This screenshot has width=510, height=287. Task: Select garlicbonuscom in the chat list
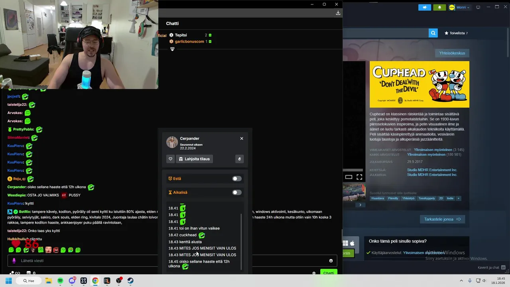(x=189, y=41)
